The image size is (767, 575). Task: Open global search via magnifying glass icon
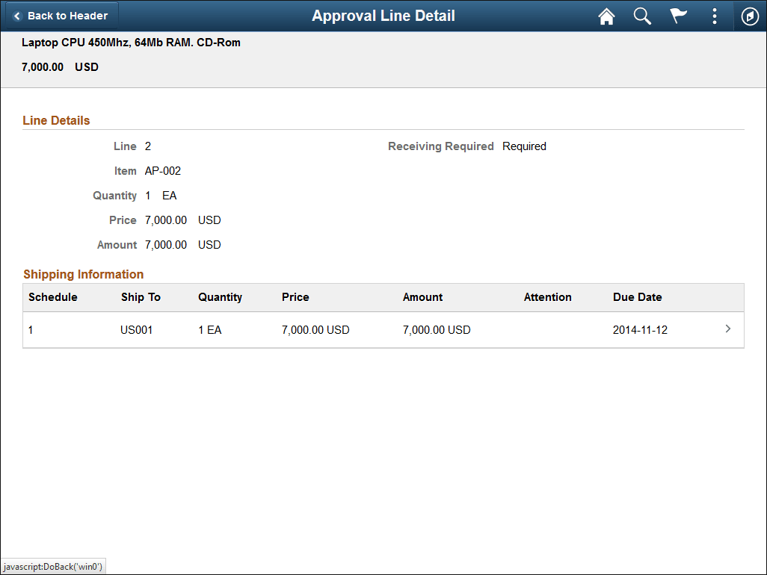pyautogui.click(x=642, y=16)
